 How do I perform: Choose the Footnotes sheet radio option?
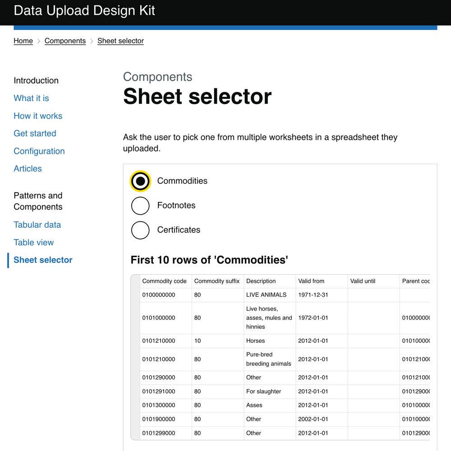pyautogui.click(x=140, y=206)
